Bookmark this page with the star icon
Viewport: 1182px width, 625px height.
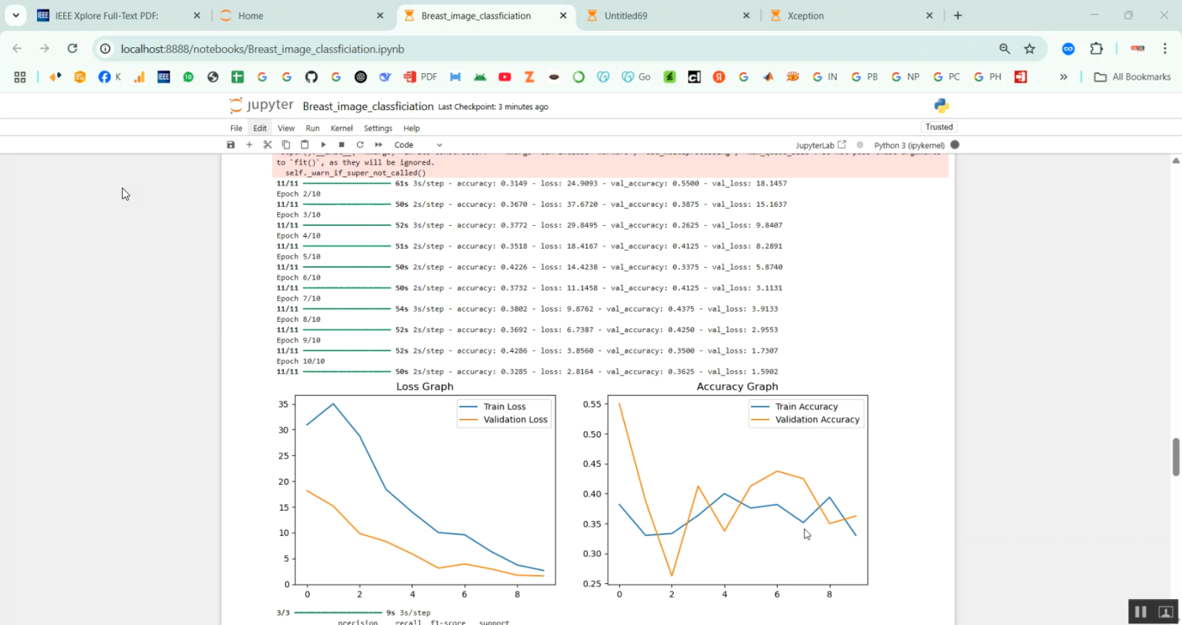click(1029, 49)
